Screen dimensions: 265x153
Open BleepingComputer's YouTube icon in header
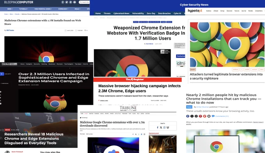[x=74, y=2]
